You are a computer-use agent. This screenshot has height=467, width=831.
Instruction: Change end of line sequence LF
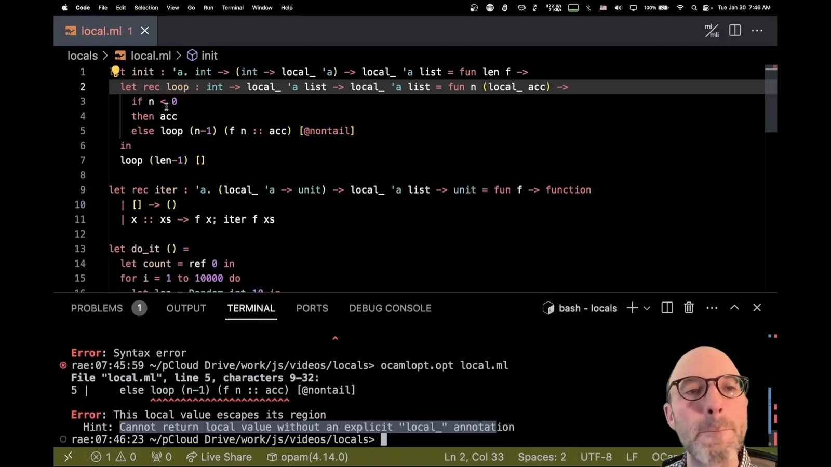pyautogui.click(x=632, y=457)
